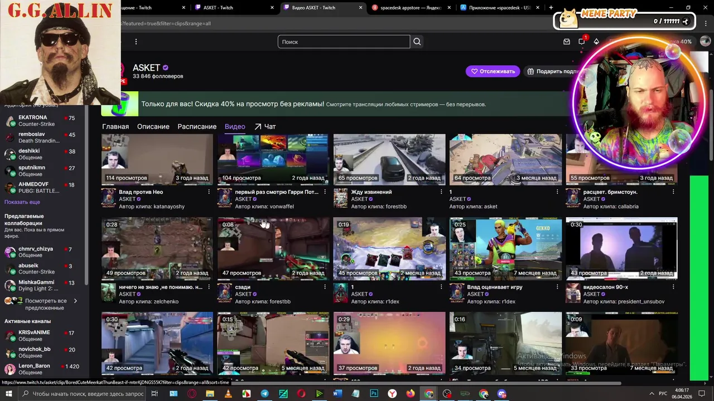
Task: Click the Windows Start button
Action: (x=9, y=394)
